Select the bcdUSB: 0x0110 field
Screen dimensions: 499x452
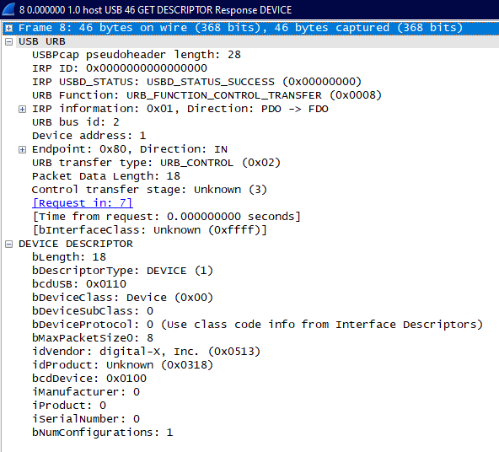[x=79, y=284]
